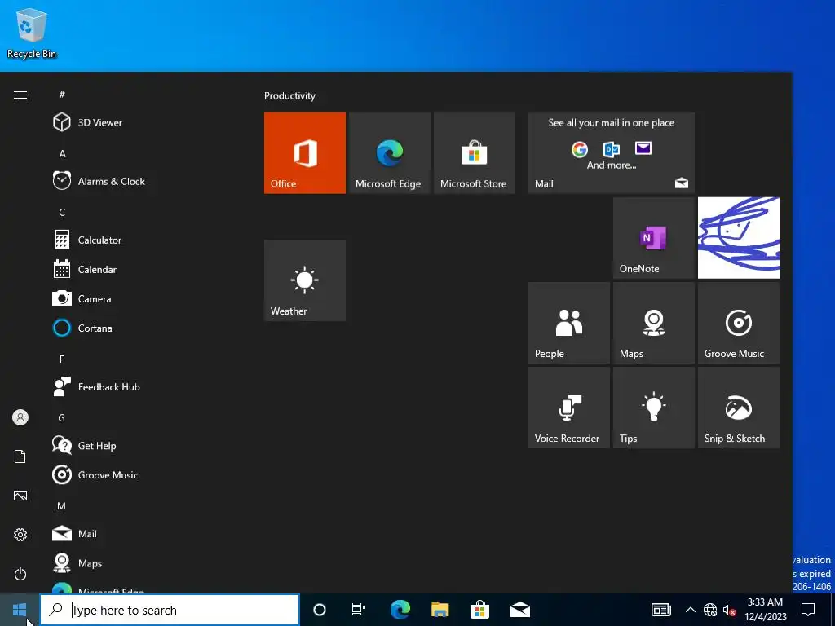Click the G letter group header
Viewport: 835px width, 626px height.
[62, 418]
